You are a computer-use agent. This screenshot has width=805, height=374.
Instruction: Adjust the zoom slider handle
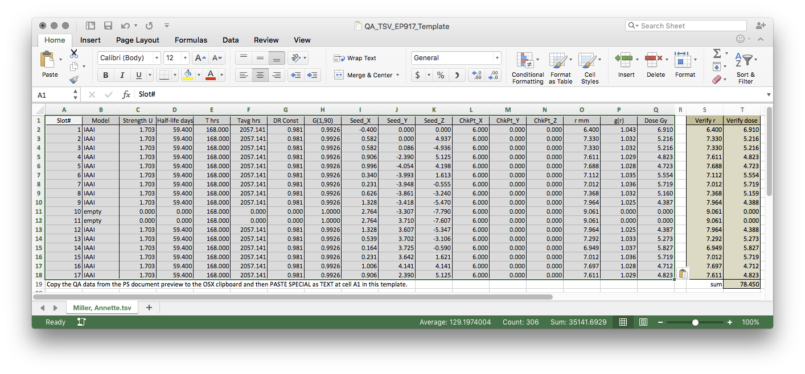[x=695, y=322]
